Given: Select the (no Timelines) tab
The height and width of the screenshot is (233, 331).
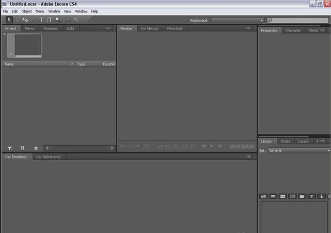Looking at the screenshot, I should pyautogui.click(x=16, y=157).
